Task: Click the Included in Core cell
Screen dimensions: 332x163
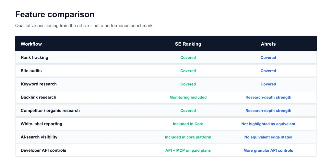Action: tap(188, 124)
